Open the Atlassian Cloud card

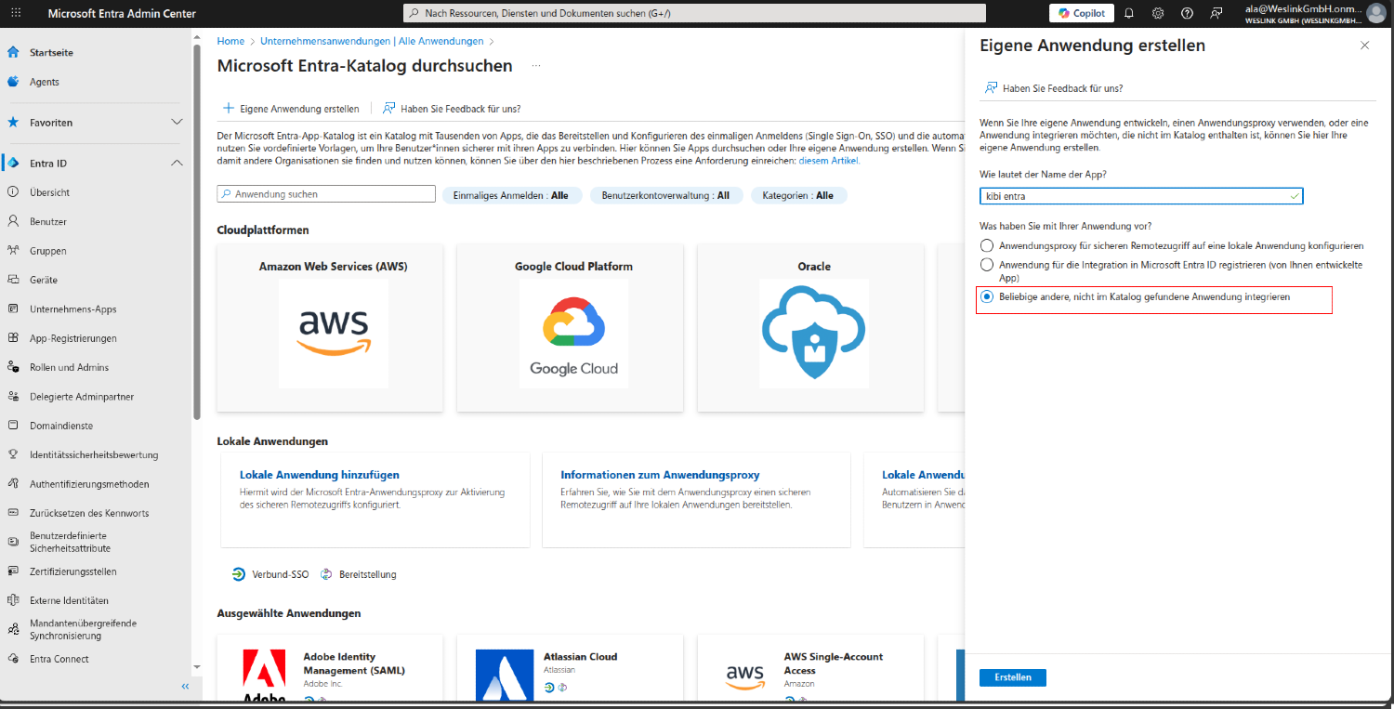571,669
